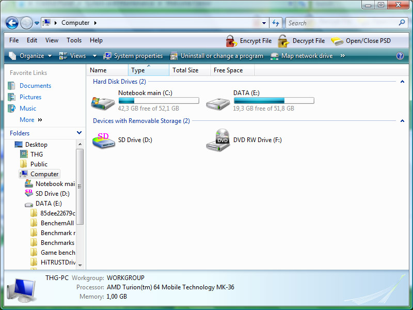Select the SD Drive (D:) icon

(104, 140)
